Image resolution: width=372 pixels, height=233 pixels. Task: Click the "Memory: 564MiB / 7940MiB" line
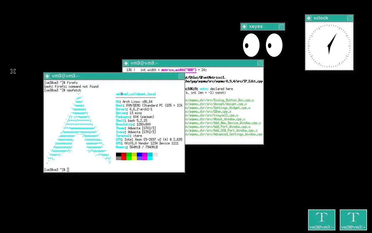[x=137, y=147]
